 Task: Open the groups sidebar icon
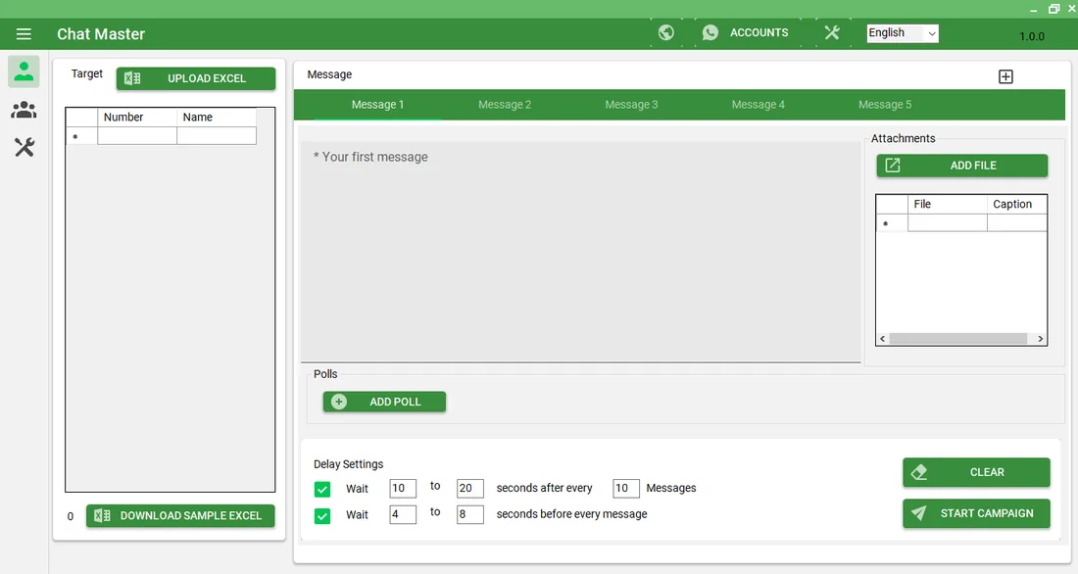click(24, 110)
